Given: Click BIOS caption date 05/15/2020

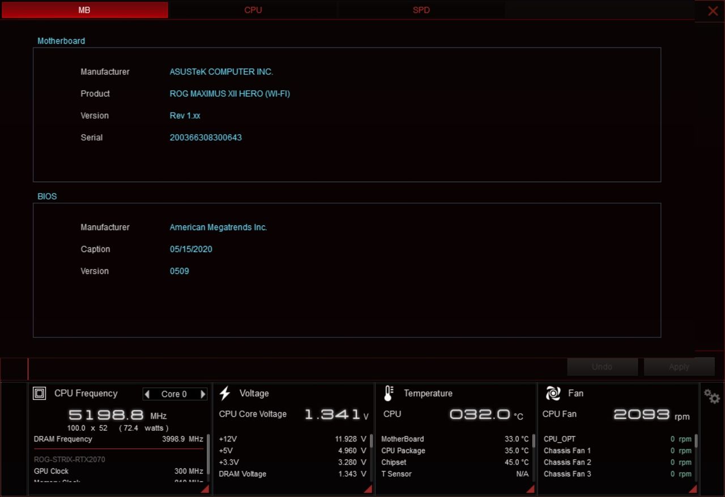Looking at the screenshot, I should coord(191,249).
